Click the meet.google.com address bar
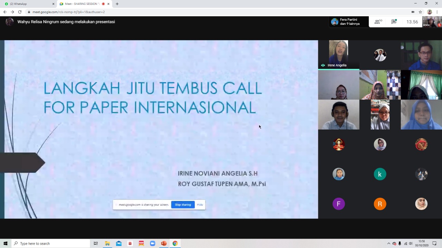Image resolution: width=442 pixels, height=248 pixels. pyautogui.click(x=221, y=12)
